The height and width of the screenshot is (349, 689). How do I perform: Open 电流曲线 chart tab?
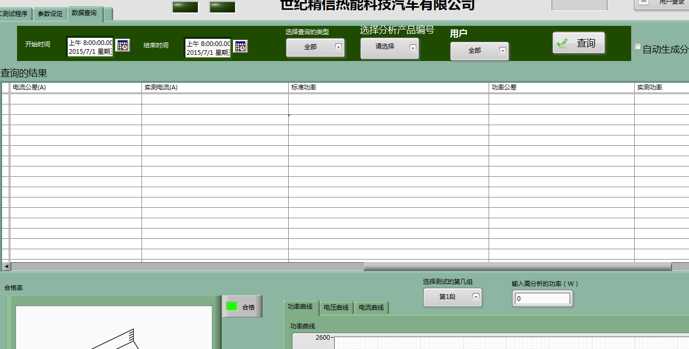(x=371, y=308)
